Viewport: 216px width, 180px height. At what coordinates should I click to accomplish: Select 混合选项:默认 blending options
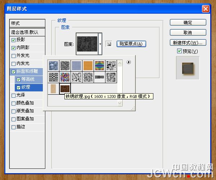[x=27, y=32]
